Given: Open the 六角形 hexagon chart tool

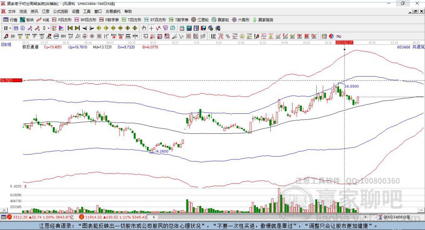Looking at the screenshot, I should [241, 20].
